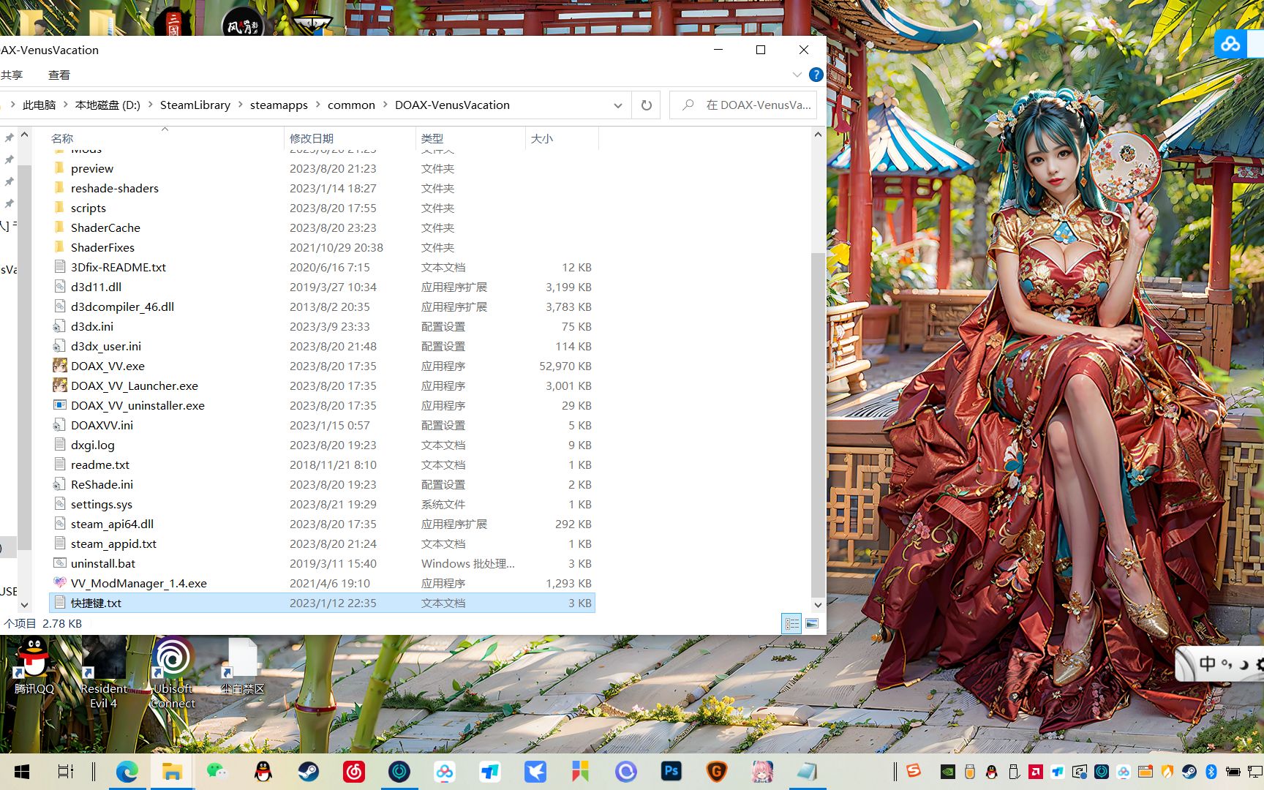This screenshot has width=1264, height=790.
Task: Open Tencent QQ desktop shortcut
Action: pos(34,666)
